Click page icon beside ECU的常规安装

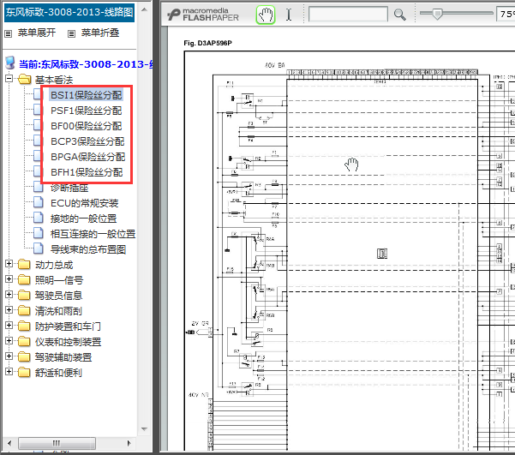pos(39,202)
